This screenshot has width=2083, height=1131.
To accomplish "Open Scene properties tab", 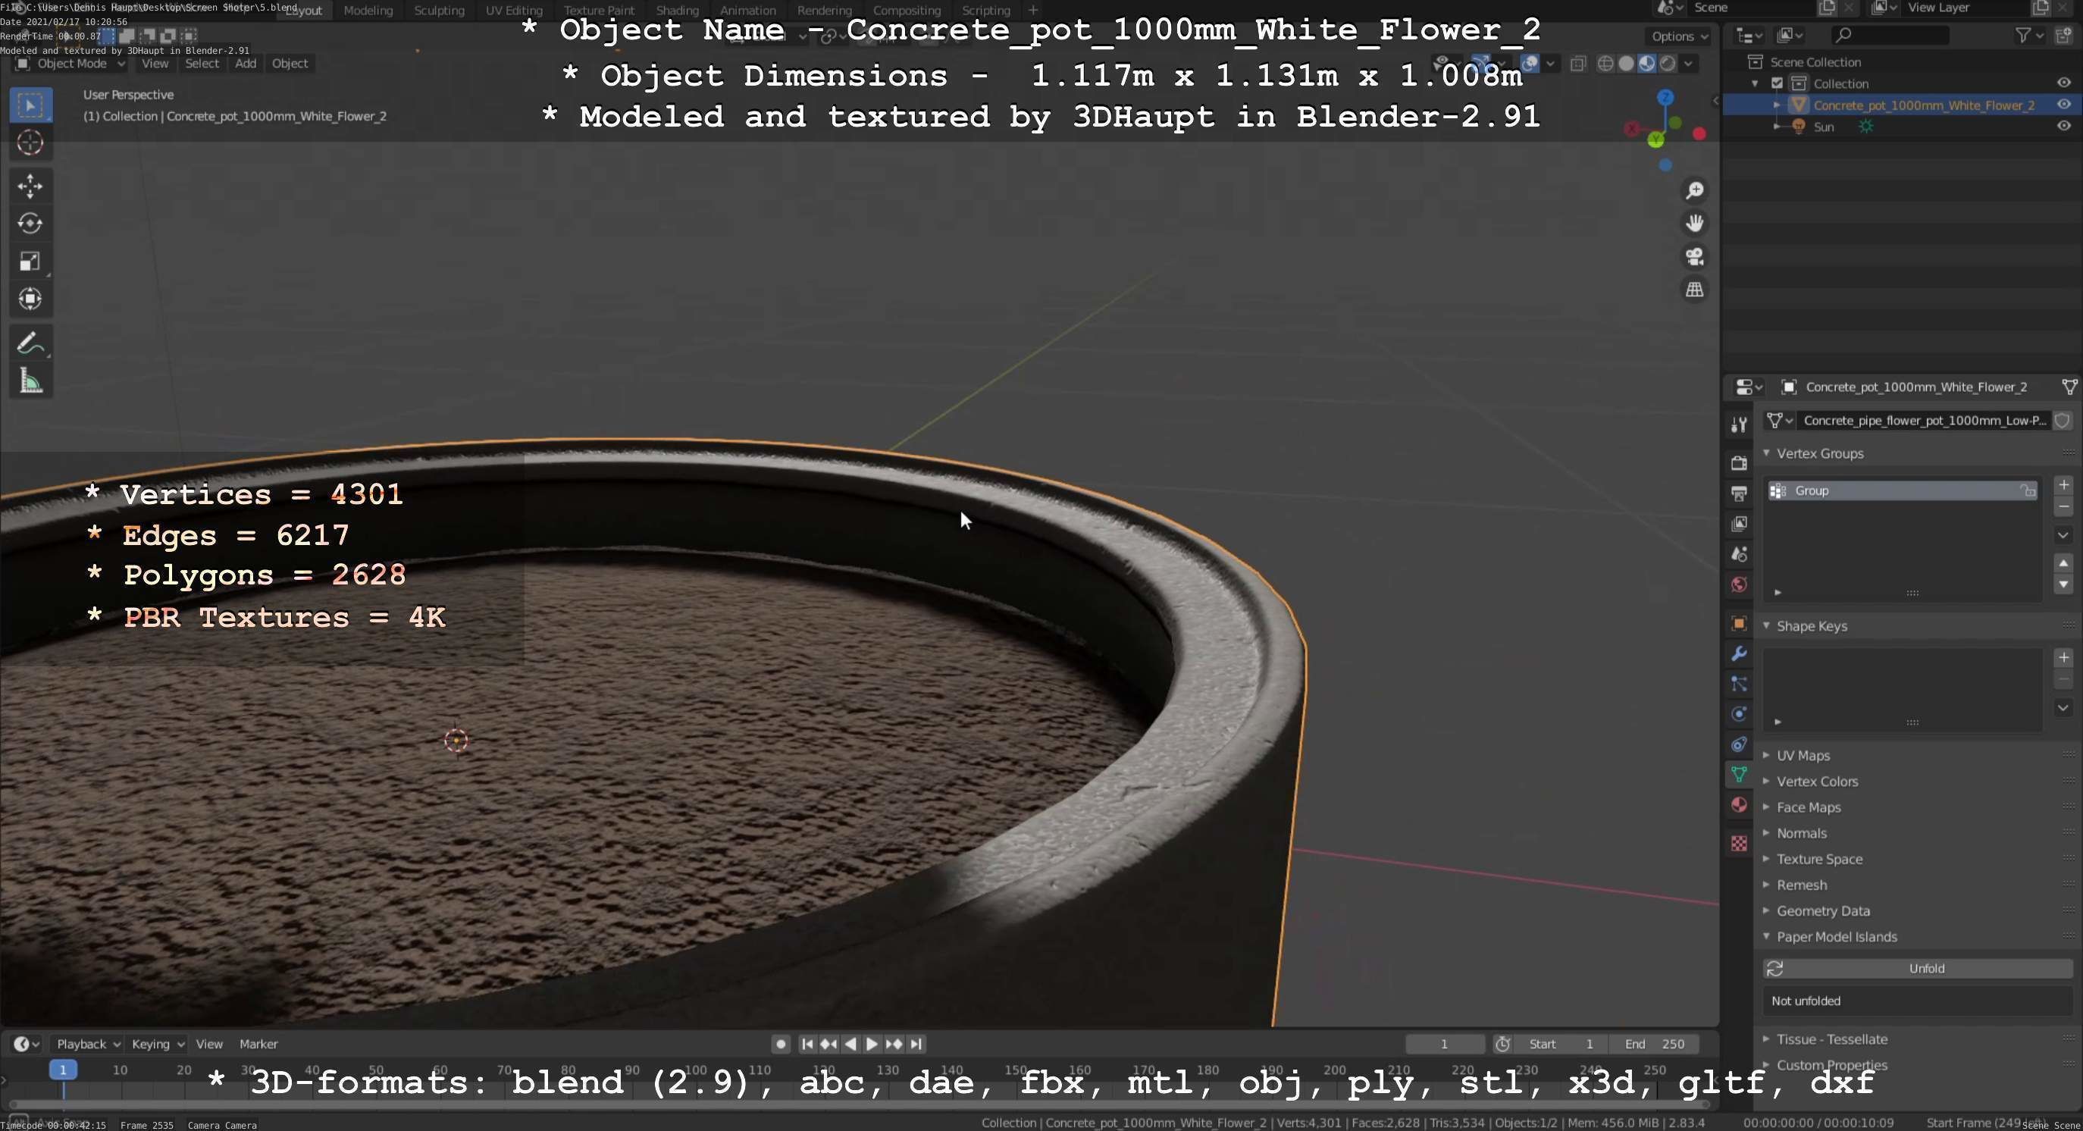I will point(1739,554).
